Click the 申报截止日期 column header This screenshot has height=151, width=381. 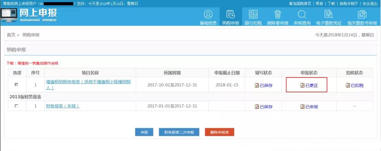(x=227, y=73)
